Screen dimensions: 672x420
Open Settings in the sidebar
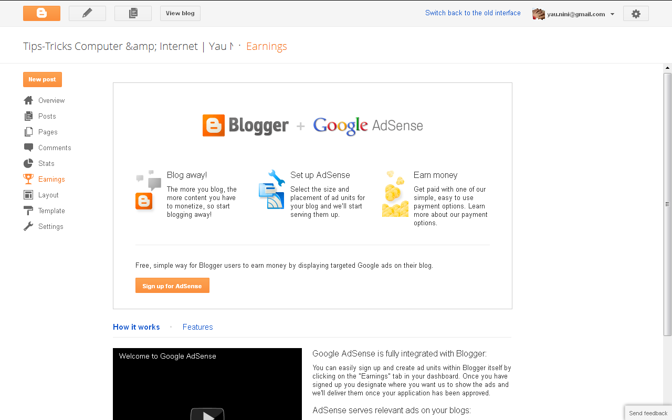[x=50, y=226]
